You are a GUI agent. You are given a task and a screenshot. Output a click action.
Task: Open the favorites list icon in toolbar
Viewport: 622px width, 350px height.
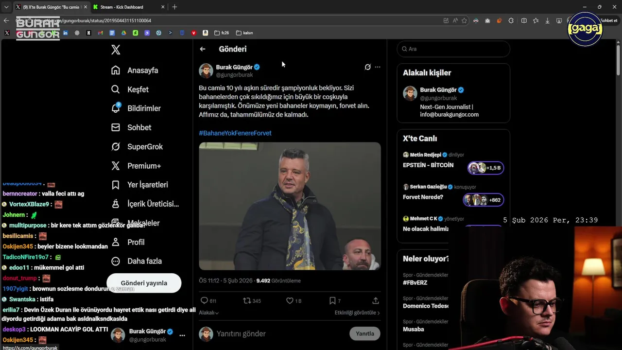[536, 20]
